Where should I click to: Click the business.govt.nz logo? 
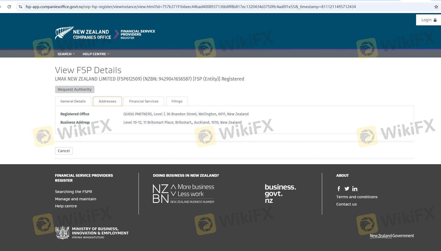(280, 194)
